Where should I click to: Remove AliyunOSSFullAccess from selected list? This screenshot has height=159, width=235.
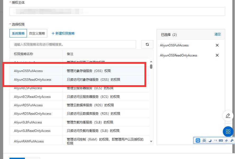coord(217,45)
